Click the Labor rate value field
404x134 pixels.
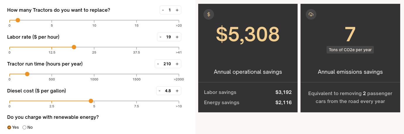pyautogui.click(x=169, y=37)
